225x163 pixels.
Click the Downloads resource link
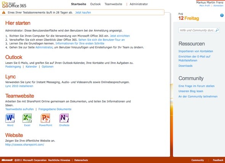(x=185, y=66)
